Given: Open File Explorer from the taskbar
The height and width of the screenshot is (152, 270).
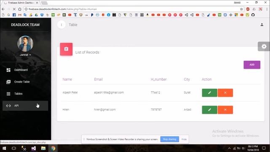Looking at the screenshot, I should (43, 148).
